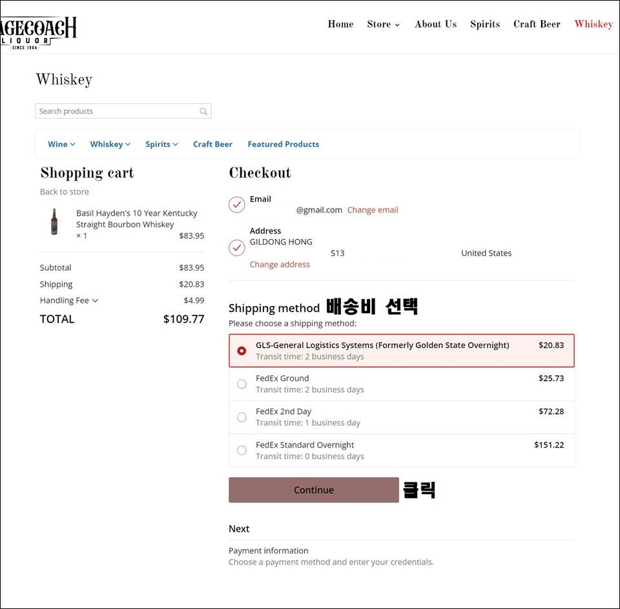The image size is (620, 609).
Task: Click the $20.83 shipping amount in cart
Action: [192, 284]
